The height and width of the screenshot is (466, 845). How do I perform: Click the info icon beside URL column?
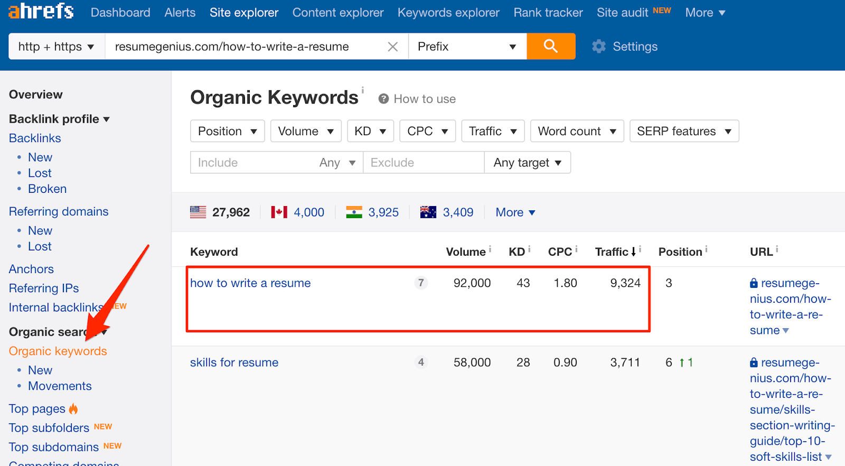tap(777, 249)
